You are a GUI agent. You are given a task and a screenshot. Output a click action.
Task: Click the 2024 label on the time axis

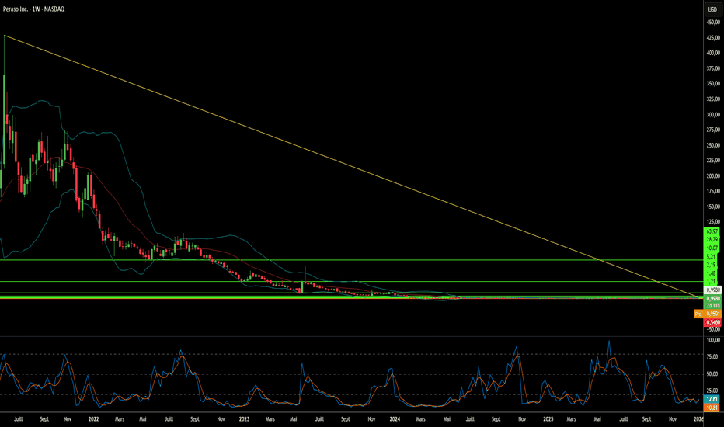coord(395,419)
